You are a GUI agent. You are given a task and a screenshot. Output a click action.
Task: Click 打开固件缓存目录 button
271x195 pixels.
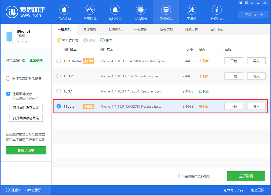26,108
